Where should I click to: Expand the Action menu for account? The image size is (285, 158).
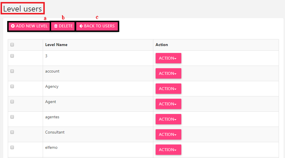pos(168,73)
